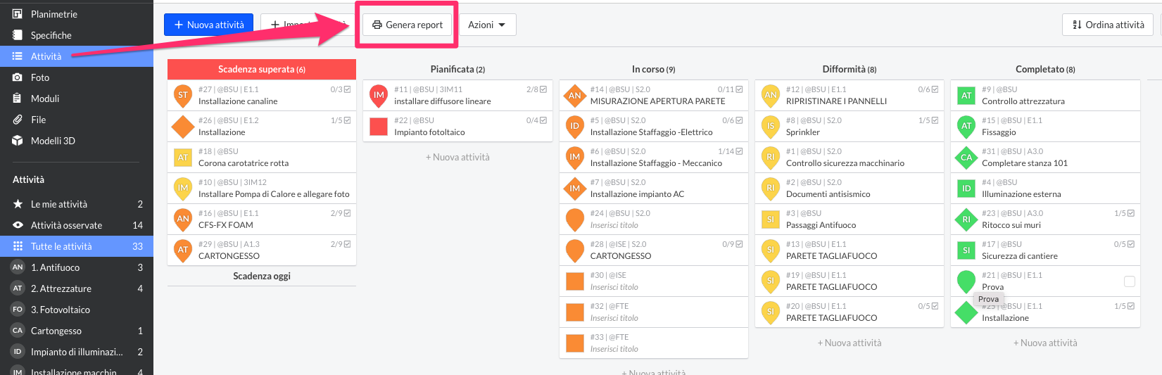Click the red square icon for Impianto fotoltaico
1162x375 pixels.
click(379, 127)
